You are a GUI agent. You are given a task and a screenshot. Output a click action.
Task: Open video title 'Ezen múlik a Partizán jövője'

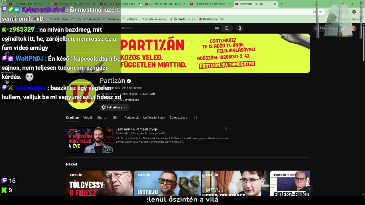pos(137,129)
